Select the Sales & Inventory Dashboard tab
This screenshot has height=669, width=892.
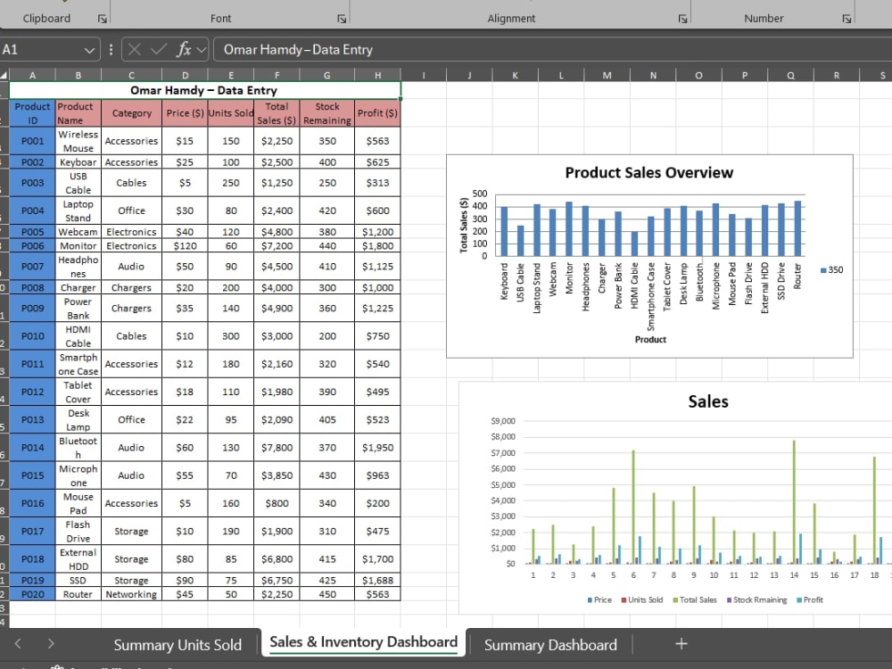[364, 642]
